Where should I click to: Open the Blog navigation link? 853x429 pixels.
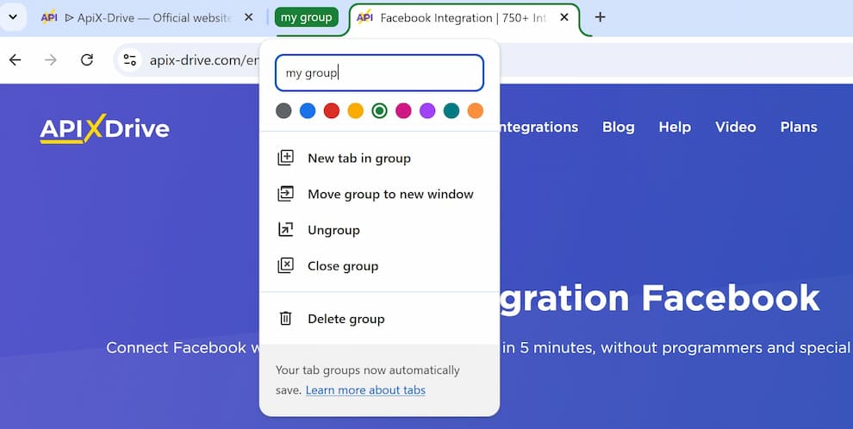coord(618,127)
